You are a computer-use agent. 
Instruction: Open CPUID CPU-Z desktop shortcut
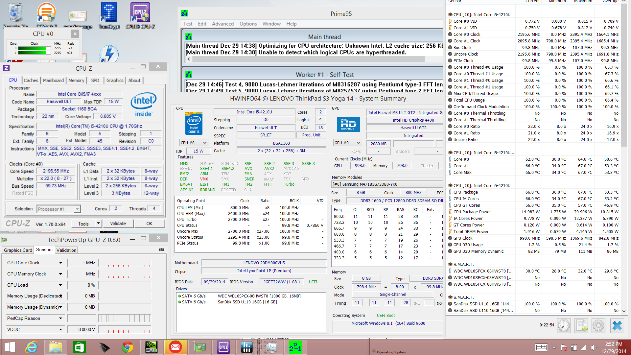click(x=140, y=15)
